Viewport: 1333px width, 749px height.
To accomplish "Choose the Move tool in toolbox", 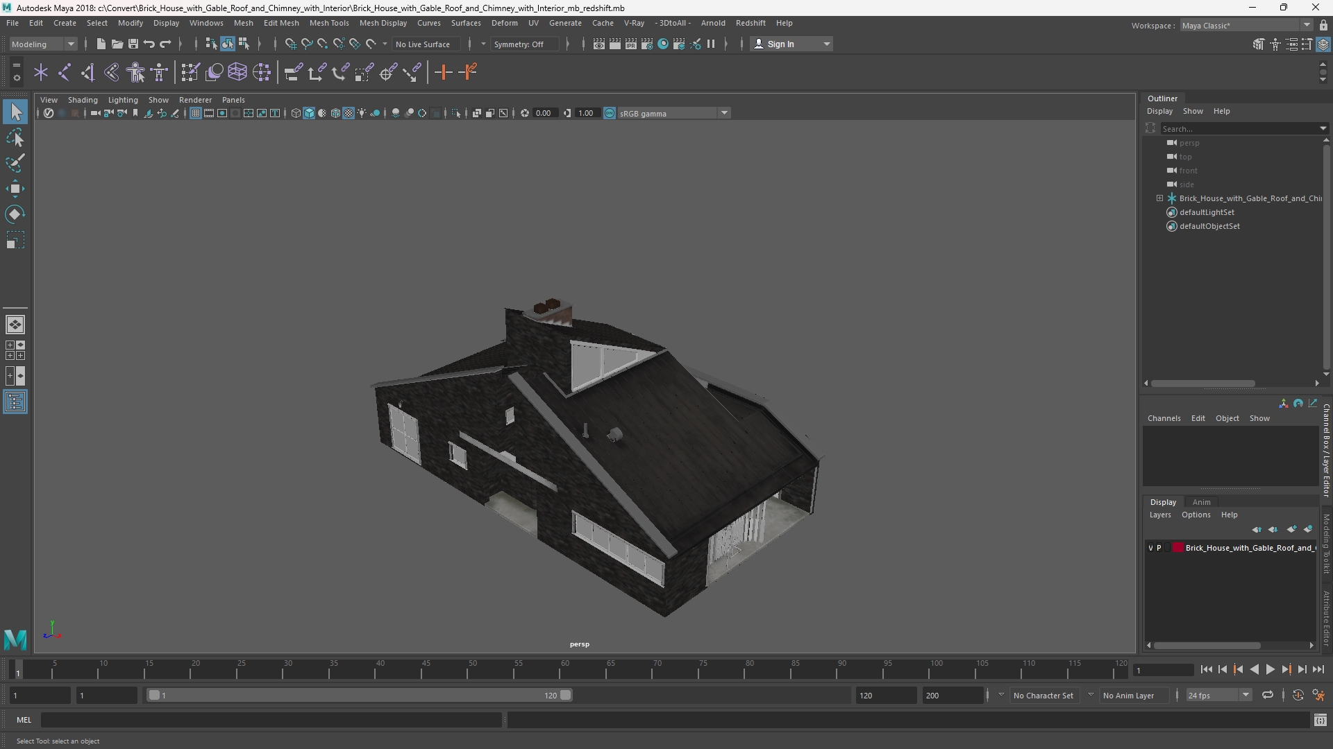I will [15, 189].
